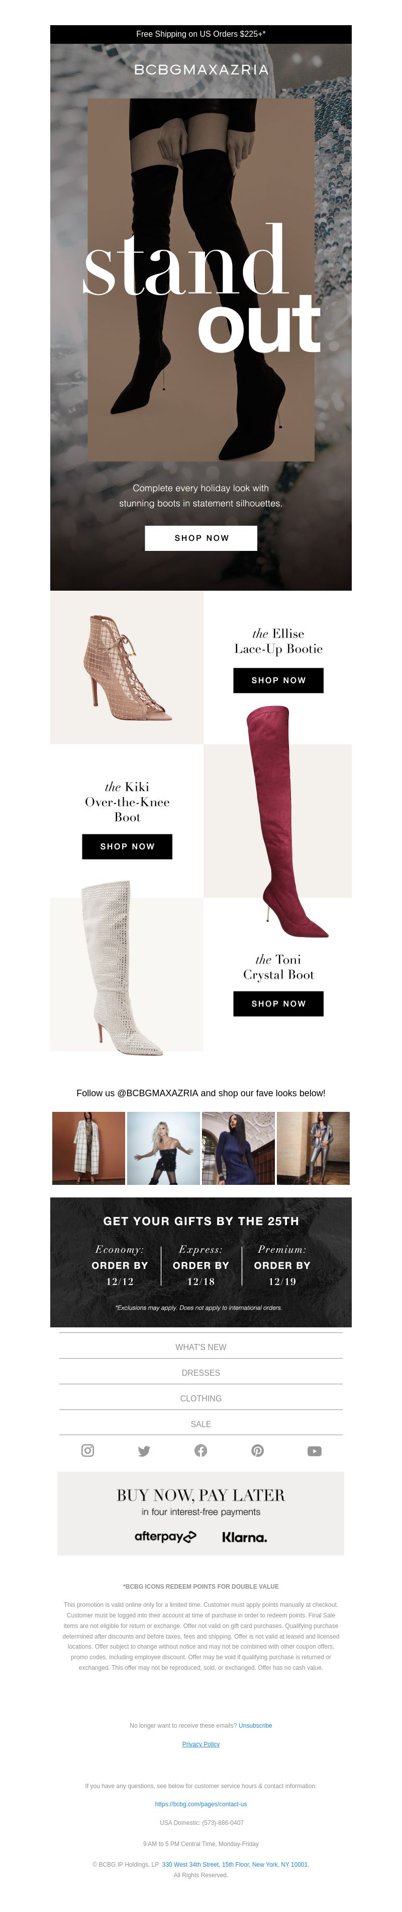
Task: Shop the Ellise Lace-Up Bootie
Action: pos(278,680)
